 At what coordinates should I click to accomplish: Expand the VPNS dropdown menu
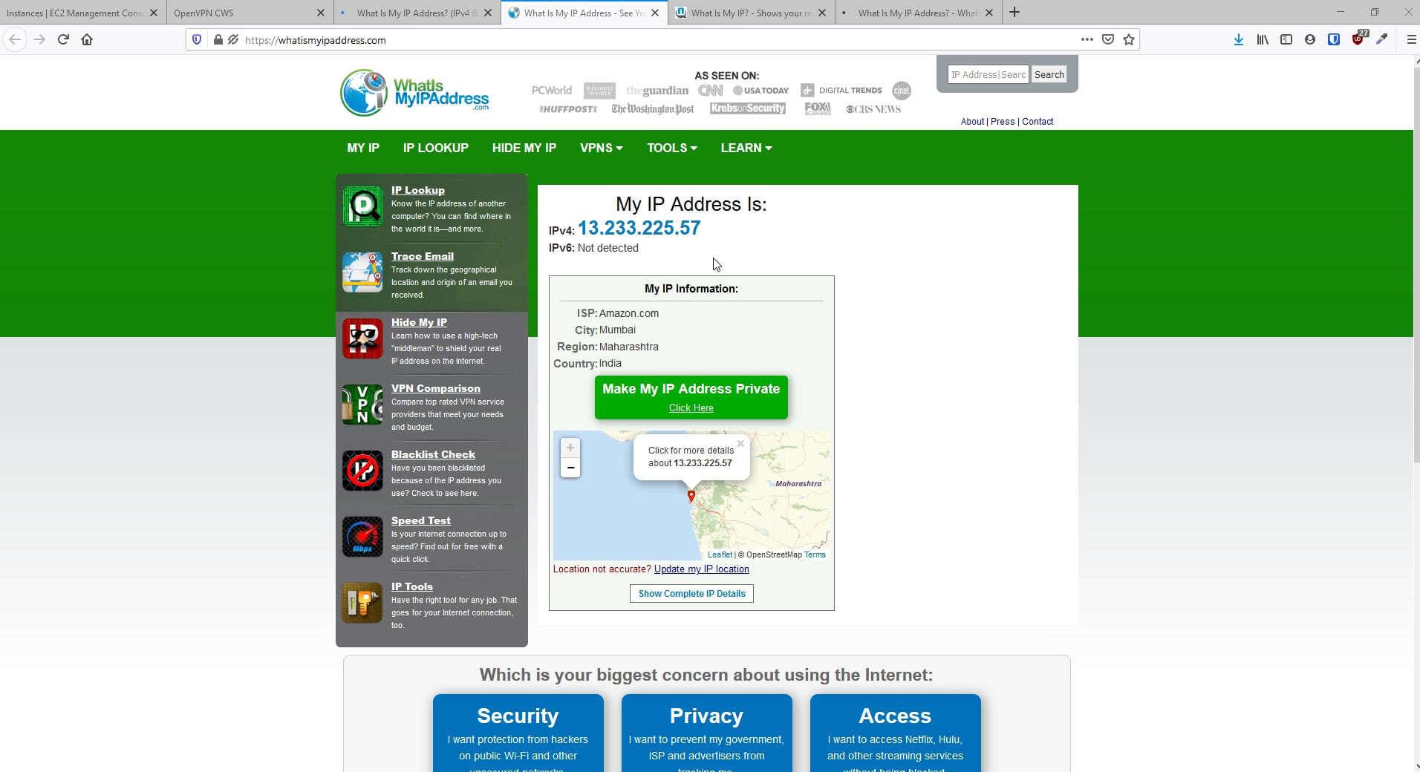601,148
